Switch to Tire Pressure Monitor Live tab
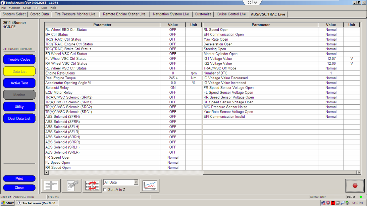Image resolution: width=367 pixels, height=206 pixels. (75, 14)
